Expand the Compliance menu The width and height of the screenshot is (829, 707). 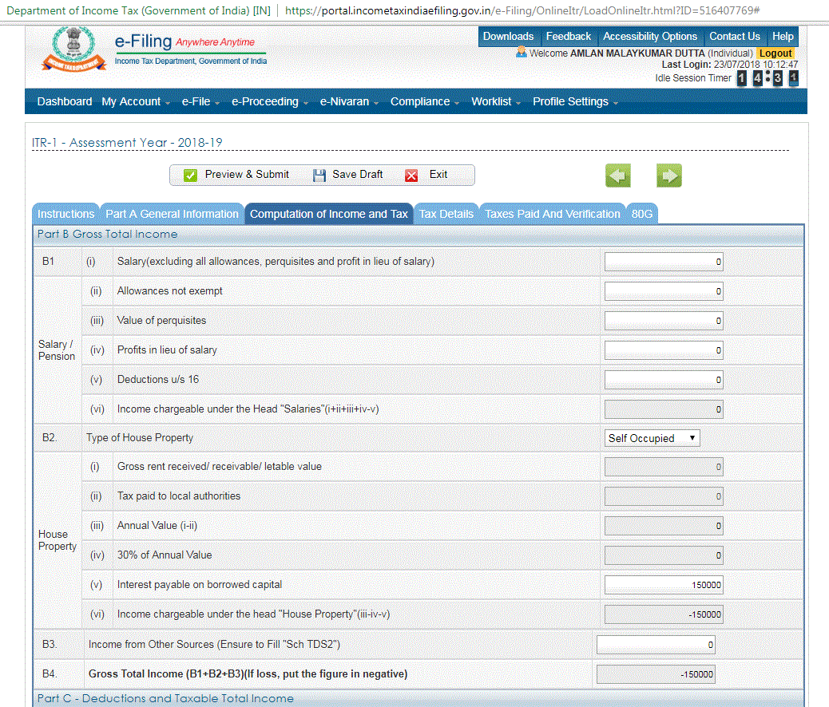click(x=425, y=101)
